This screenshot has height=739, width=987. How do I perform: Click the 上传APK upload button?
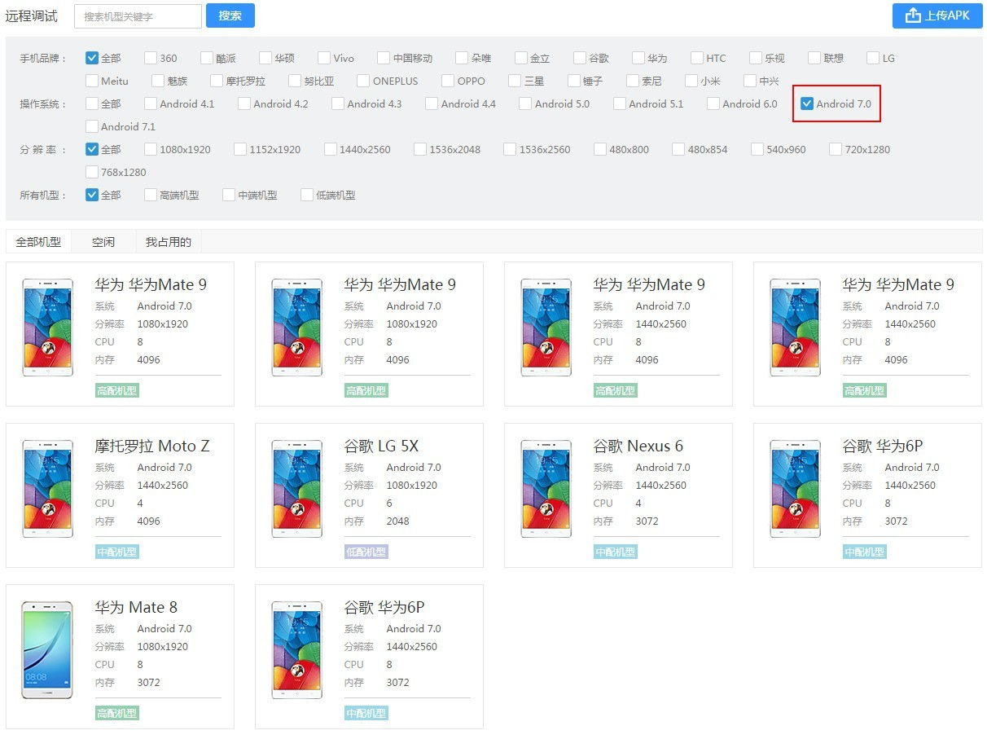[937, 15]
